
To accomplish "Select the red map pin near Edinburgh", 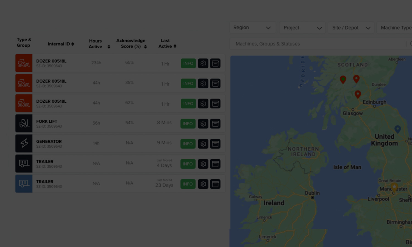I will click(x=358, y=94).
